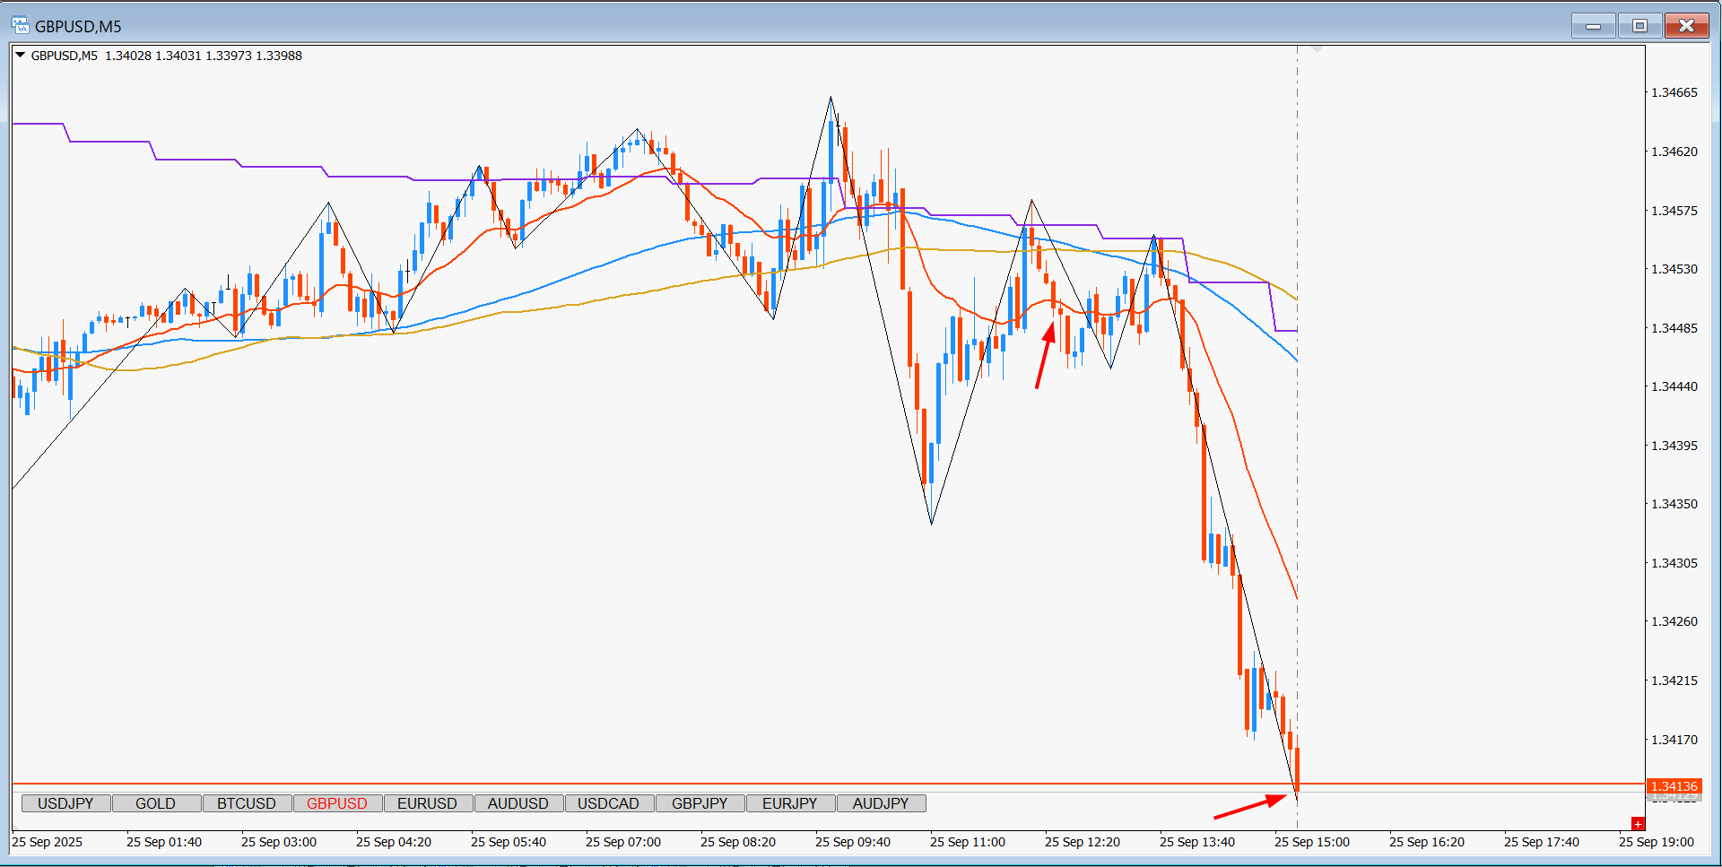Screen dimensions: 1722x867
Task: Switch to AUDUSD symbol button
Action: point(518,803)
